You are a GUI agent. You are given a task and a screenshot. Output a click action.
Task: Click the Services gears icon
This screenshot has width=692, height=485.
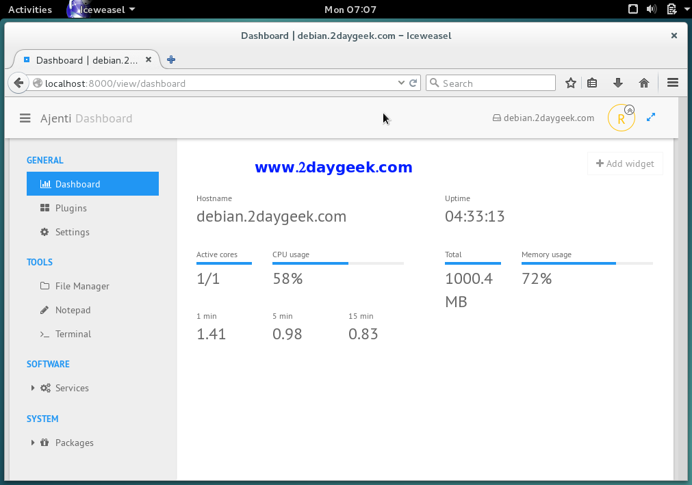click(x=45, y=388)
